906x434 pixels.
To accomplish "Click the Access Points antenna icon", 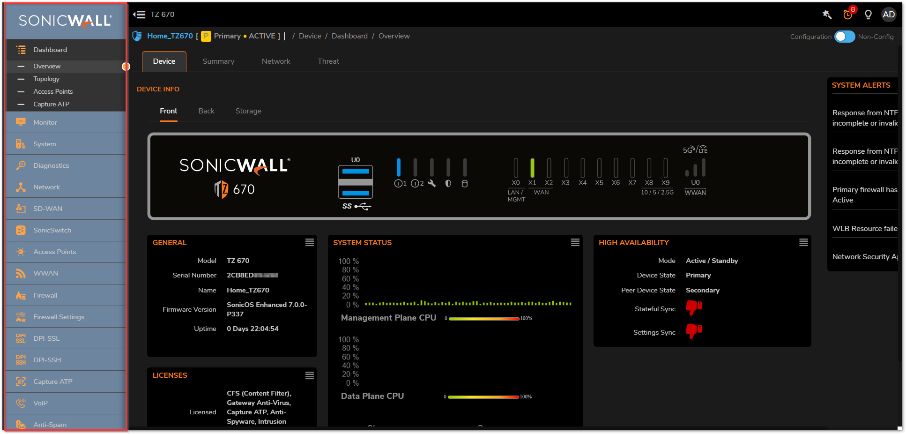I will 21,252.
